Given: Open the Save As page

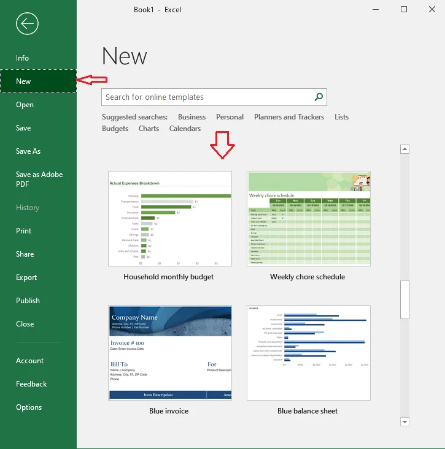Looking at the screenshot, I should [38, 151].
